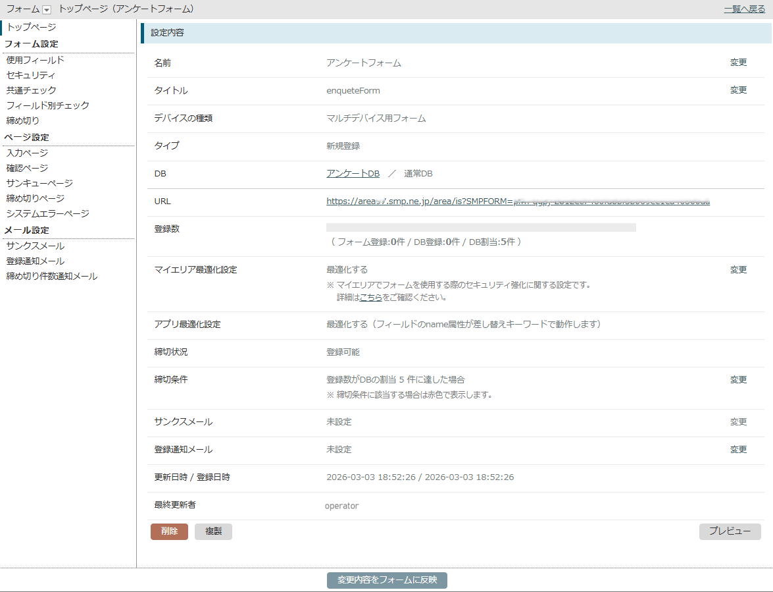Click 変更 next to タイトル
This screenshot has width=773, height=592.
[738, 90]
